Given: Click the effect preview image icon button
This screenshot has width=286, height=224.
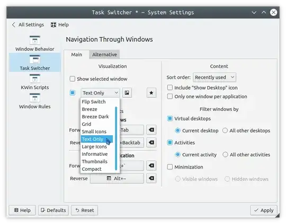Looking at the screenshot, I should click(x=127, y=93).
